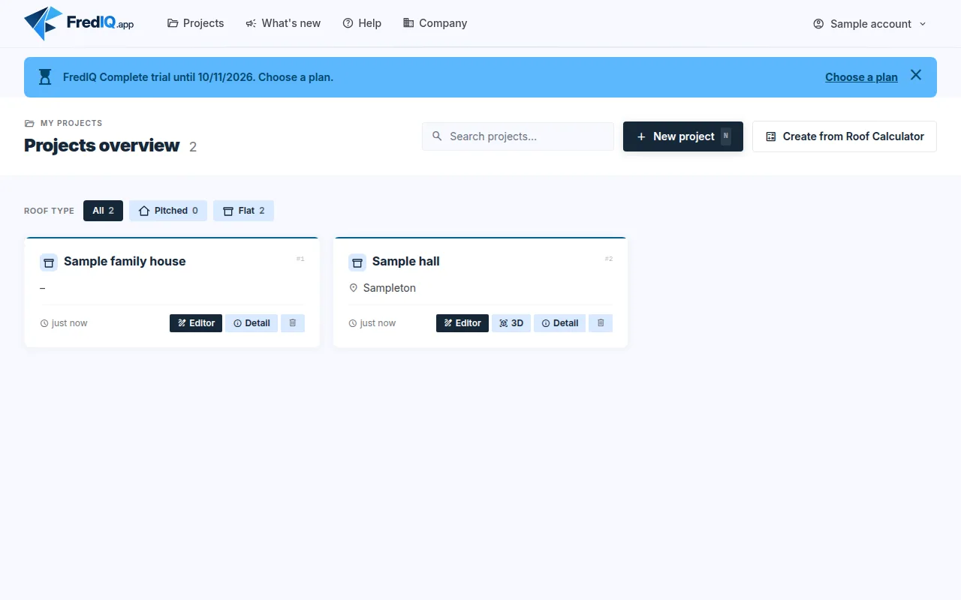
Task: Focus the Search projects field
Action: coord(518,136)
